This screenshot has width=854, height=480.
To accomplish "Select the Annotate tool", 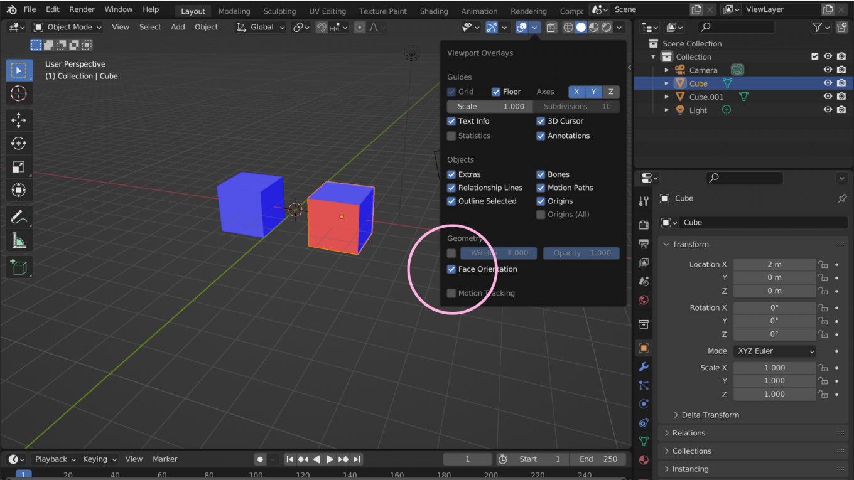I will [x=19, y=216].
